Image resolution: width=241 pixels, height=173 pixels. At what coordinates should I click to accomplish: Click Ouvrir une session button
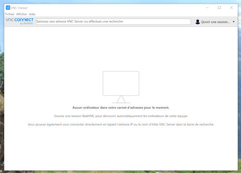click(x=215, y=22)
